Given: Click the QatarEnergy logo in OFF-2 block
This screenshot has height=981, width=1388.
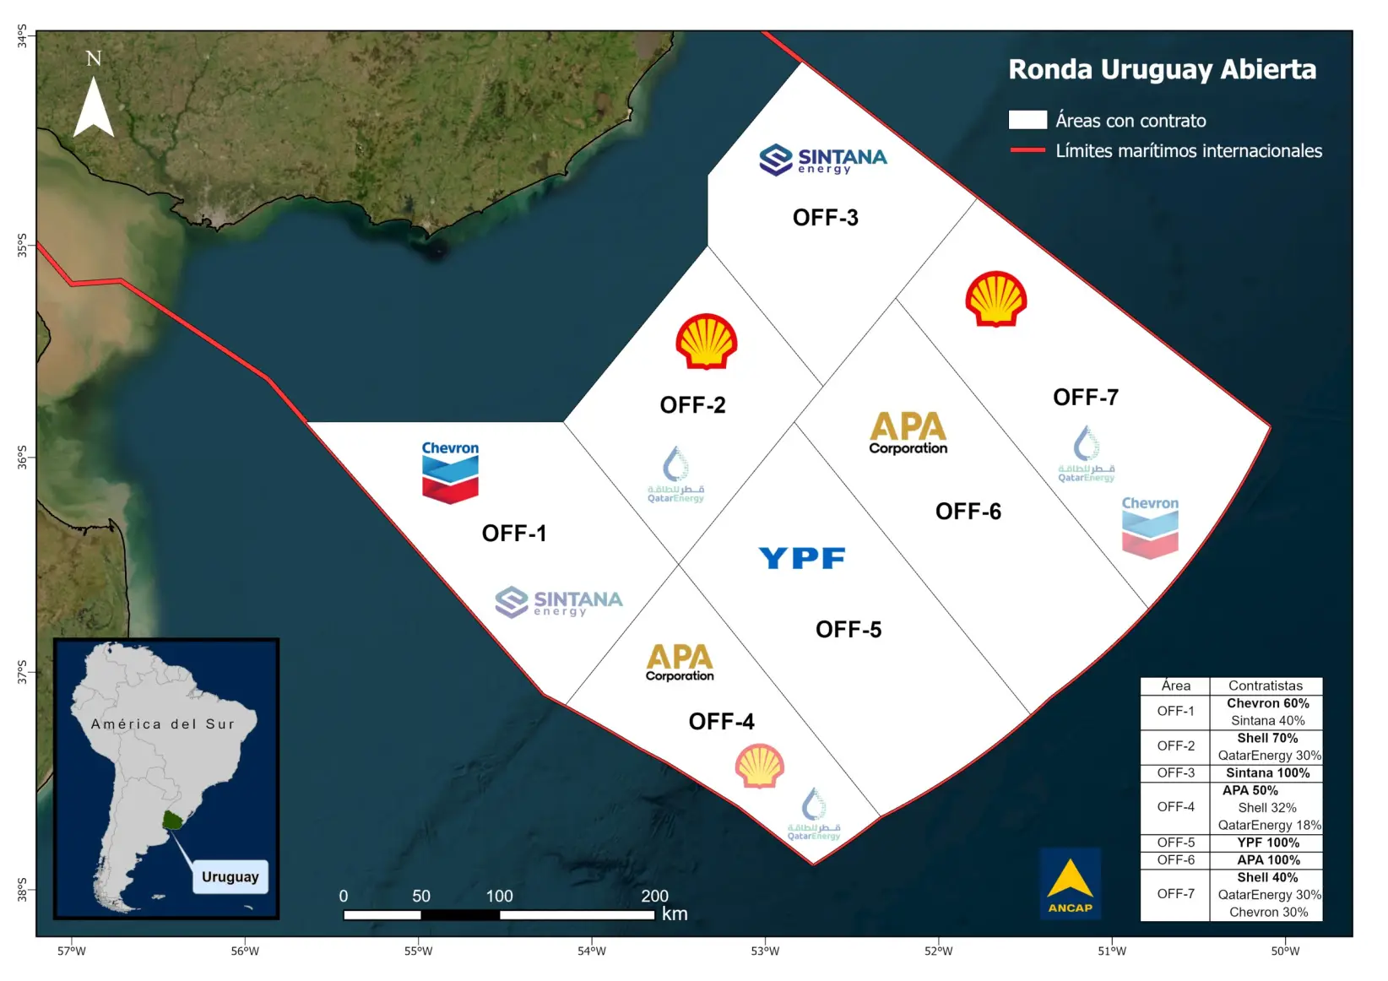Looking at the screenshot, I should [675, 474].
